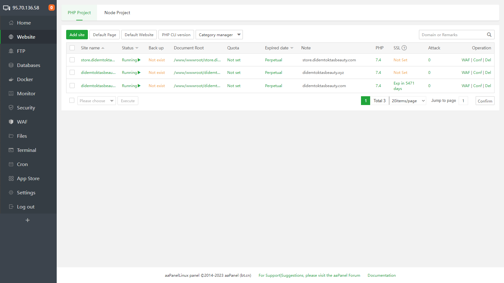Open the 20items/page selector

tap(408, 101)
